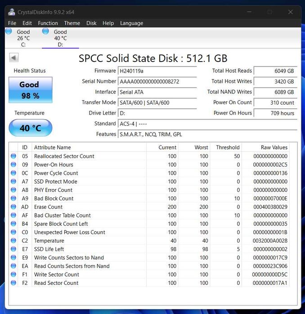Click the CrystalDiskInfo title bar app icon

coord(11,12)
